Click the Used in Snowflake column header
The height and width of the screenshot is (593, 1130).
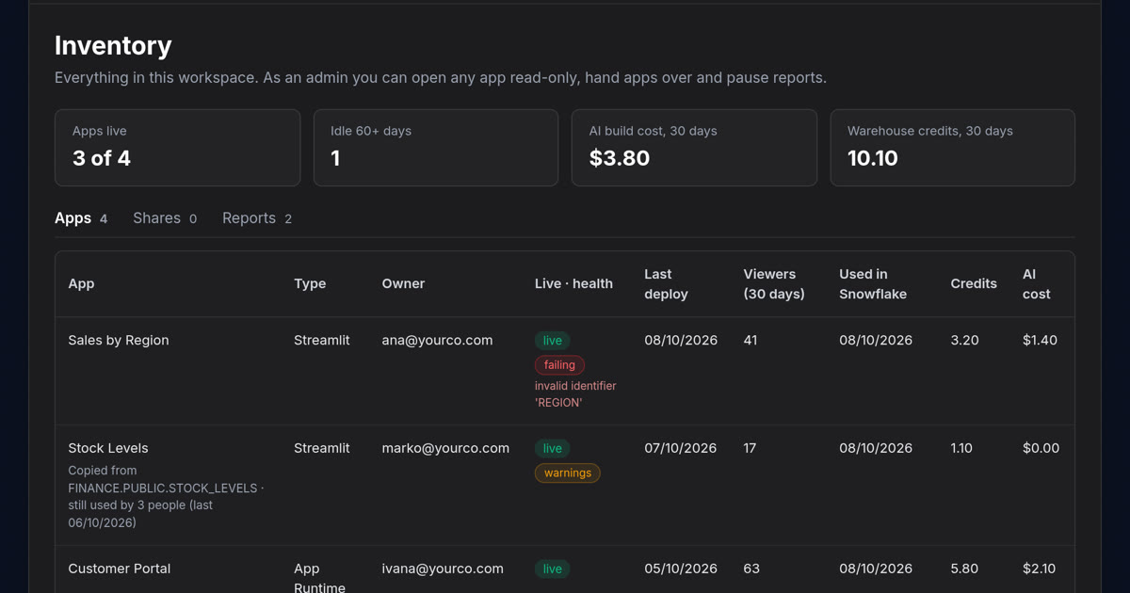[x=873, y=284]
